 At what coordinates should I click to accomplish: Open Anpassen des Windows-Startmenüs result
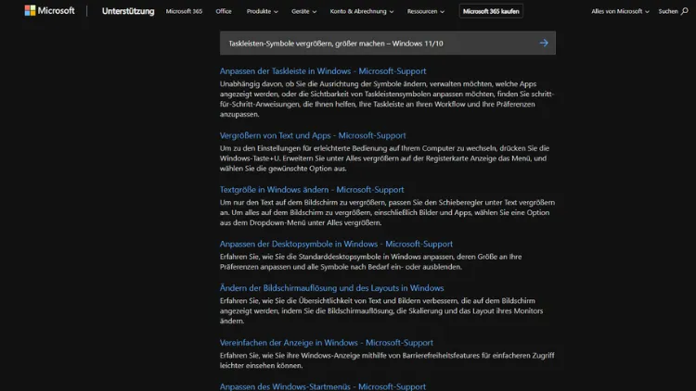click(x=323, y=386)
